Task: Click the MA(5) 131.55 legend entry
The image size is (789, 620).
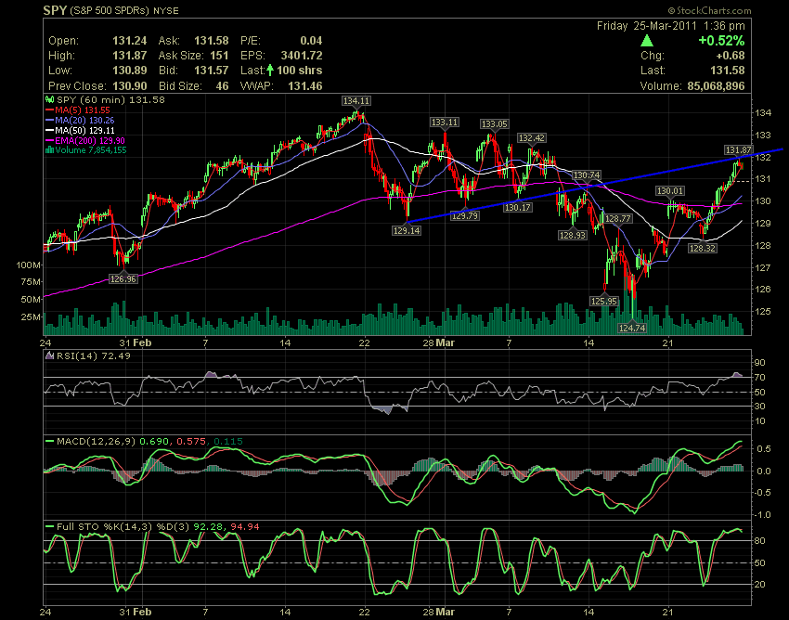Action: [x=77, y=110]
